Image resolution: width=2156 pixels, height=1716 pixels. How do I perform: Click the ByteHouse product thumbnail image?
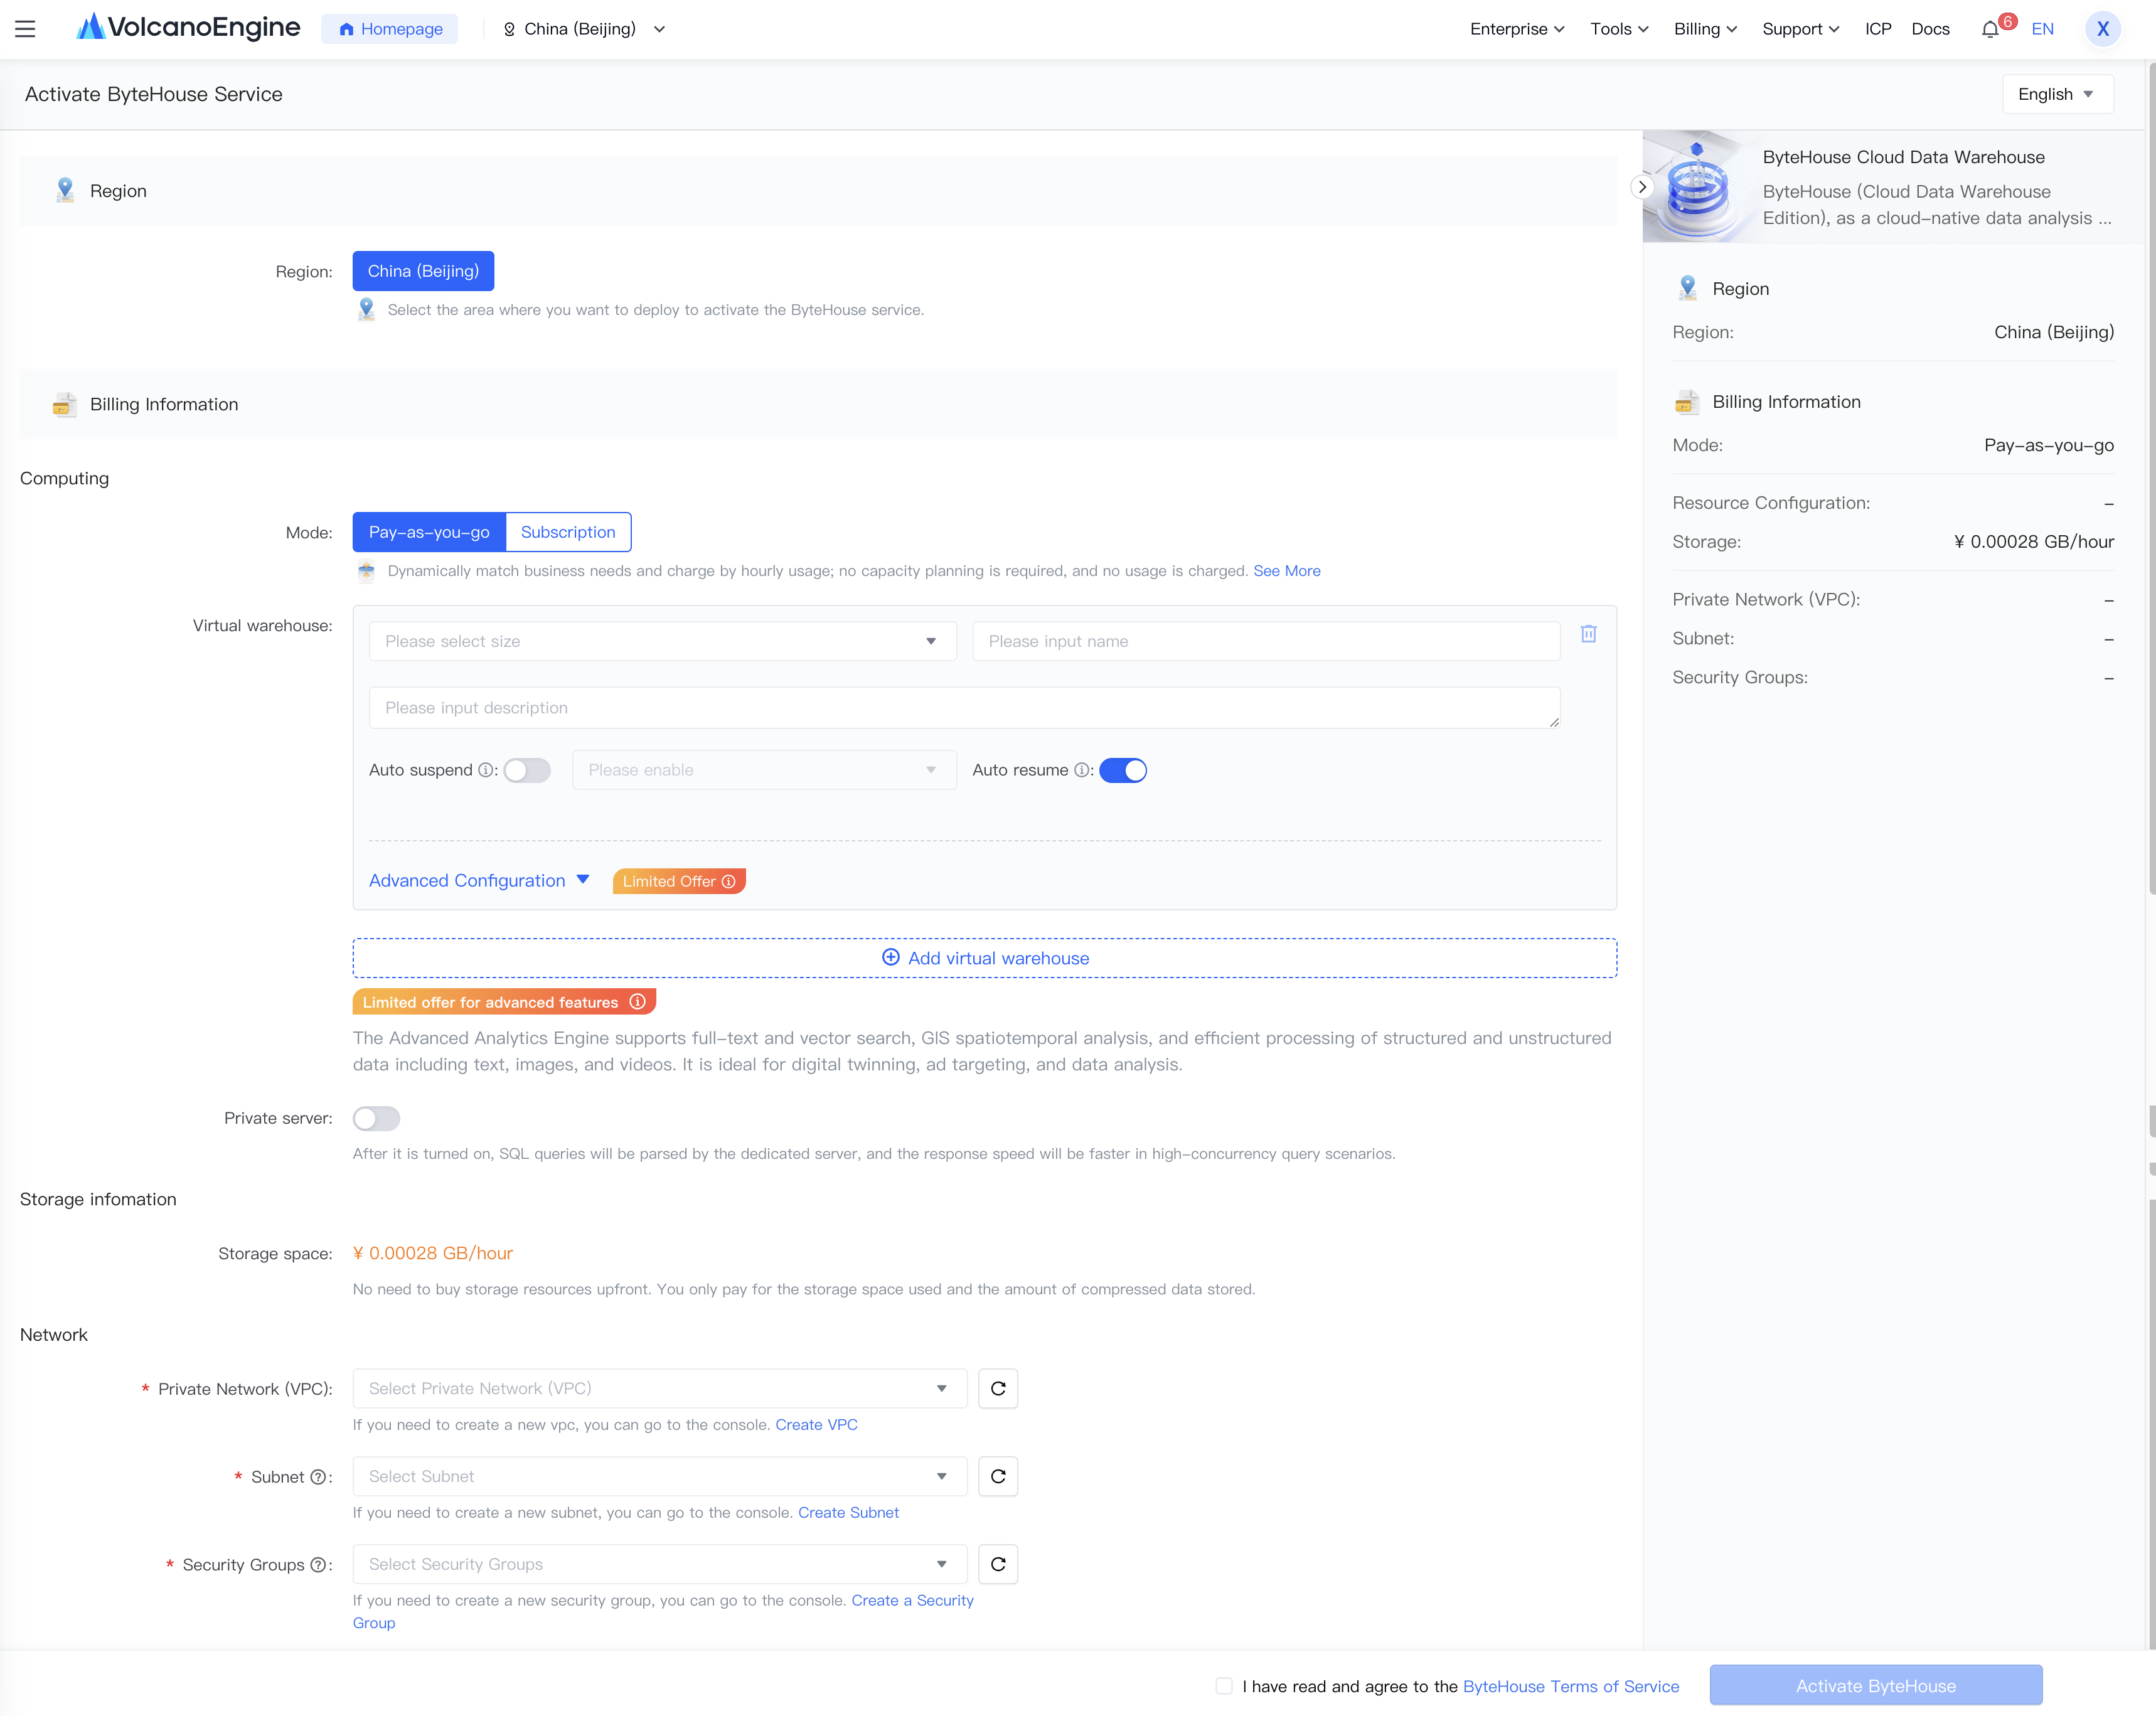click(x=1698, y=187)
